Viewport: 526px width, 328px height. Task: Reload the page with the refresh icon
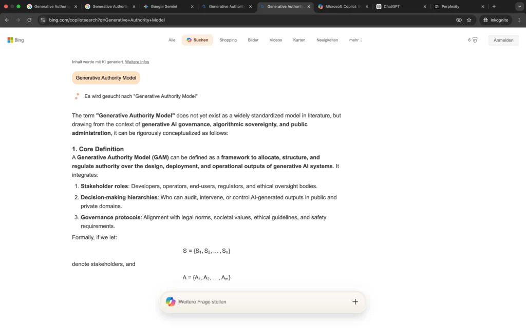(x=29, y=20)
